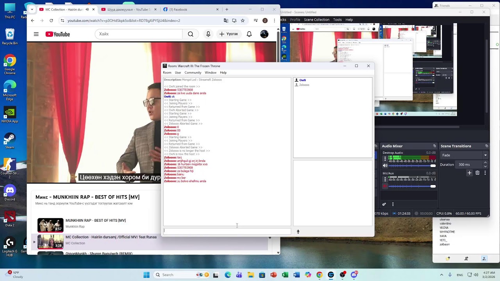Screen dimensions: 500x281
Task: Select user OwN in room list
Action: [302, 80]
